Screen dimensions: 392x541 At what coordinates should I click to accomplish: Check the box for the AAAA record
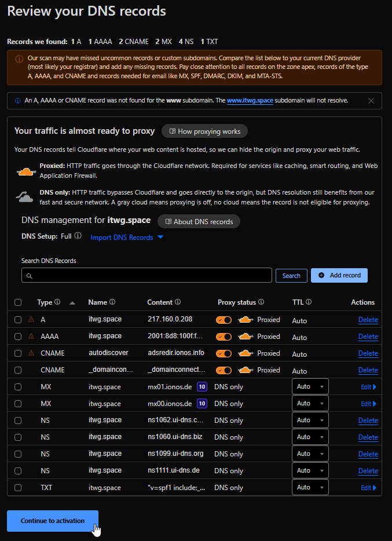click(x=18, y=337)
